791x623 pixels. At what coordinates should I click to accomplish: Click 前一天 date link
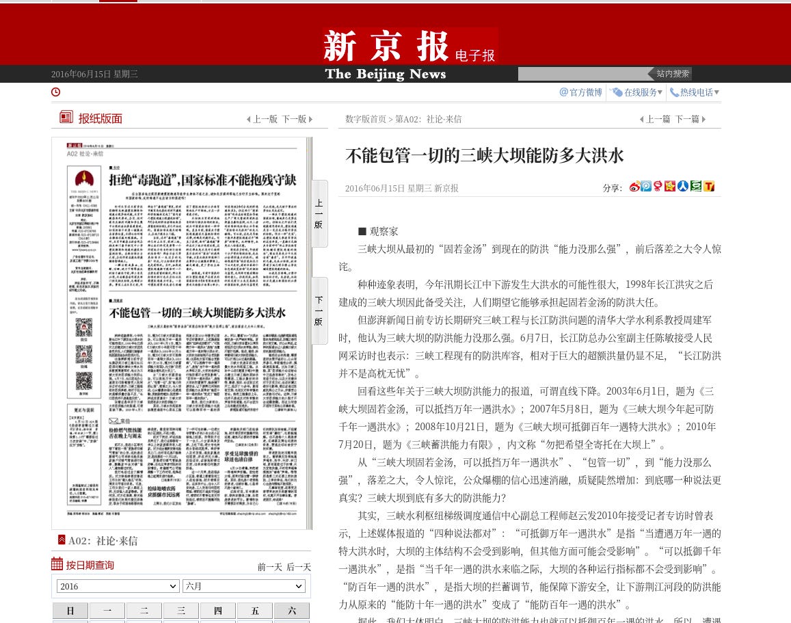pyautogui.click(x=270, y=567)
